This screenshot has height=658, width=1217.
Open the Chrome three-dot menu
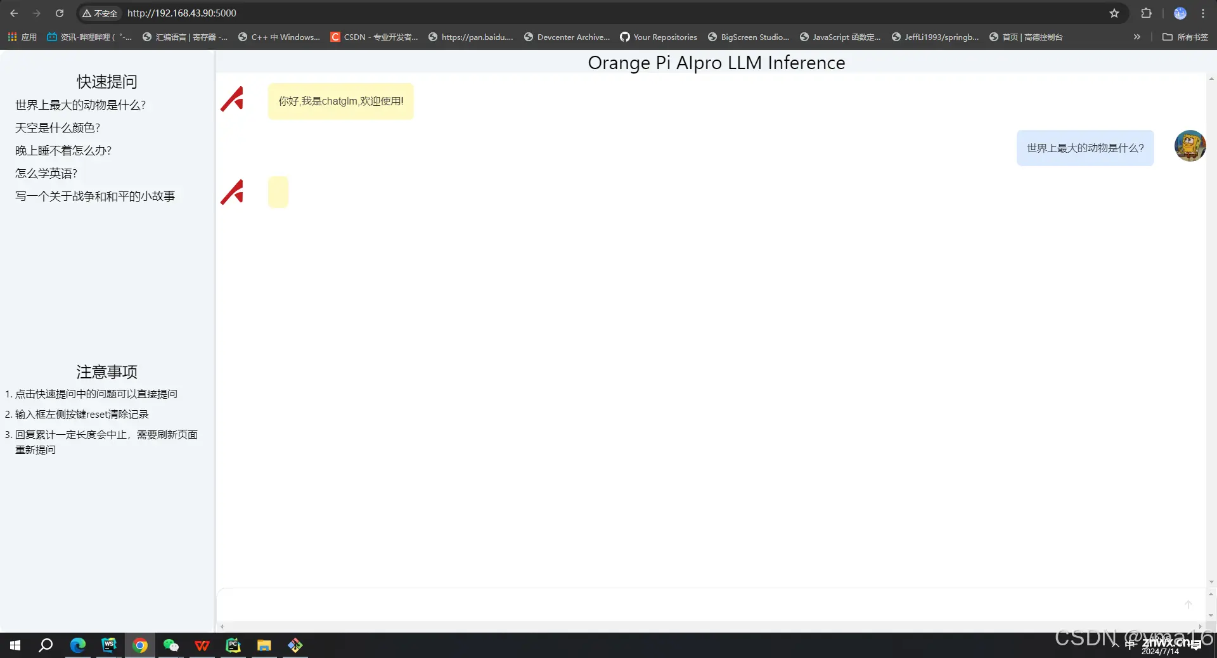coord(1203,13)
